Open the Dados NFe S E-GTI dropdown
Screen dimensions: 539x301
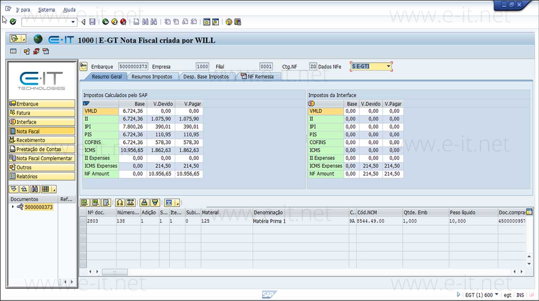(389, 66)
